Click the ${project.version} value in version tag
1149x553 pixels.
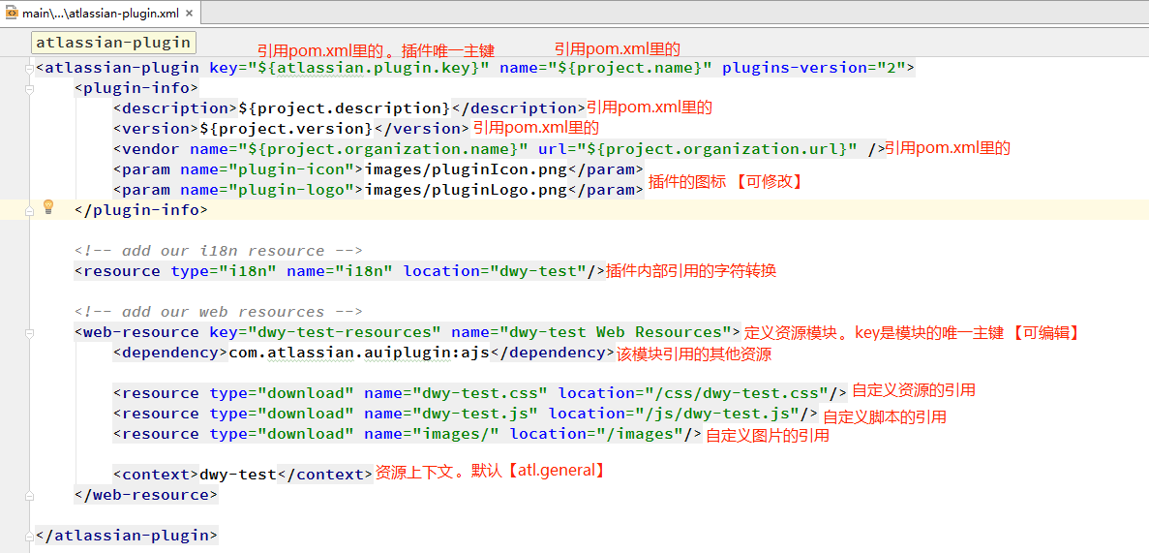[x=286, y=129]
